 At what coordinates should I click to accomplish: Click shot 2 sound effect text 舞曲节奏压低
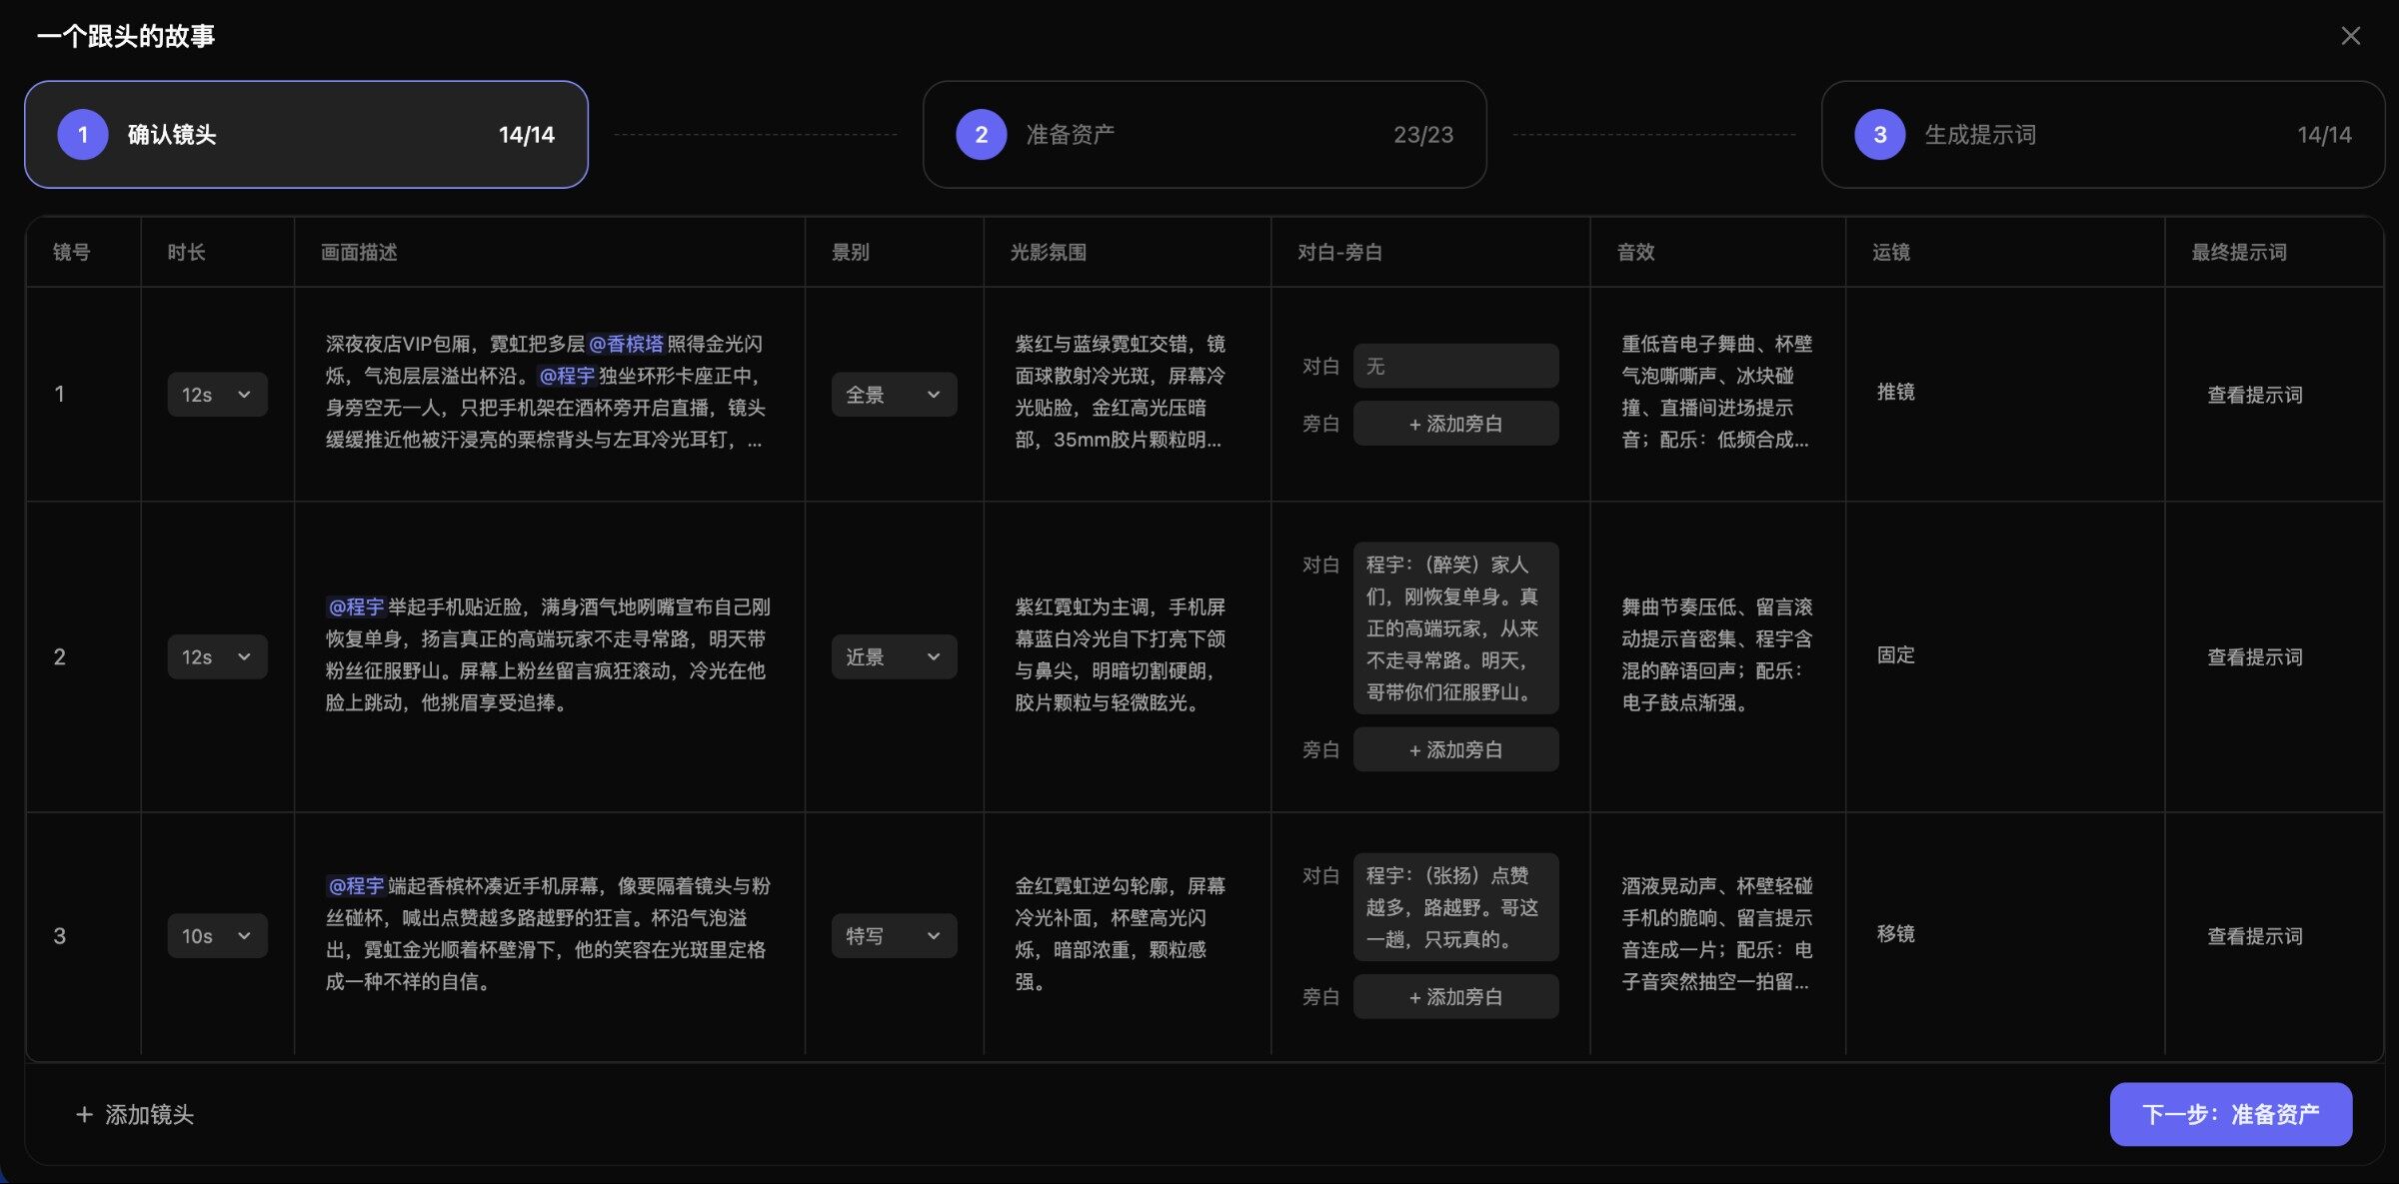click(1716, 654)
